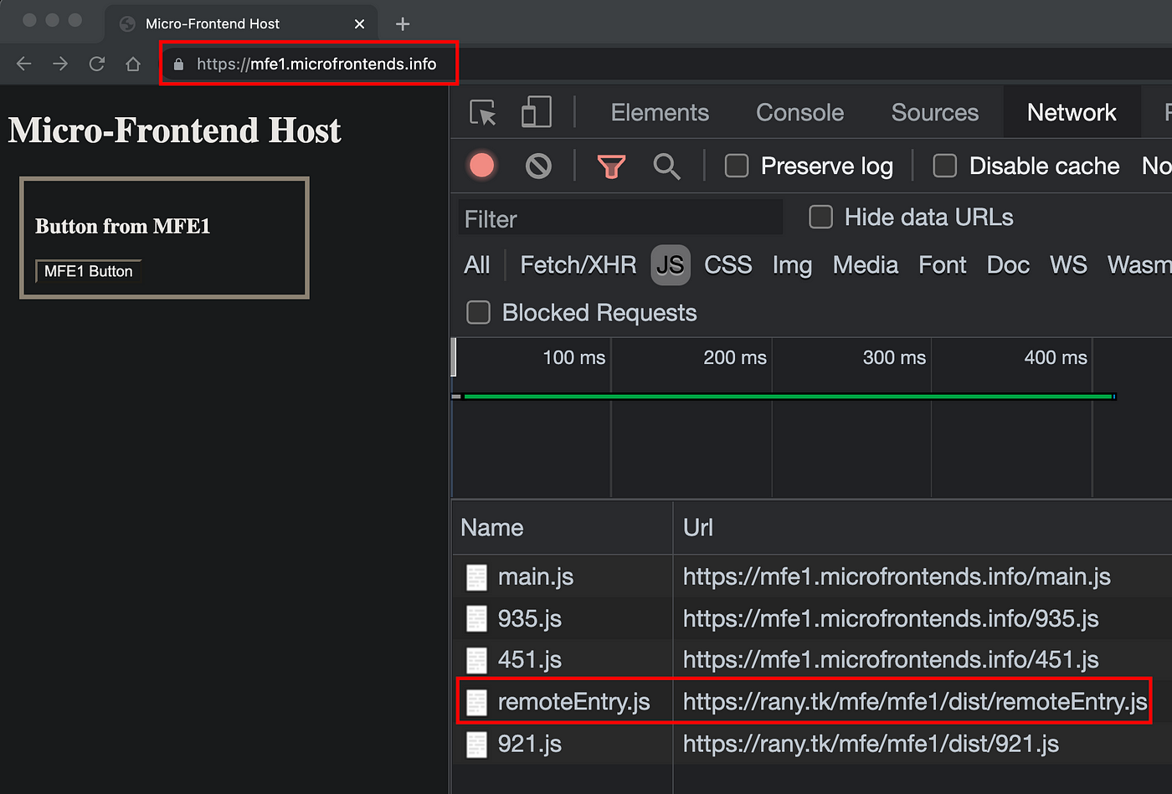Viewport: 1172px width, 794px height.
Task: Click the 451.js file icon
Action: point(476,660)
